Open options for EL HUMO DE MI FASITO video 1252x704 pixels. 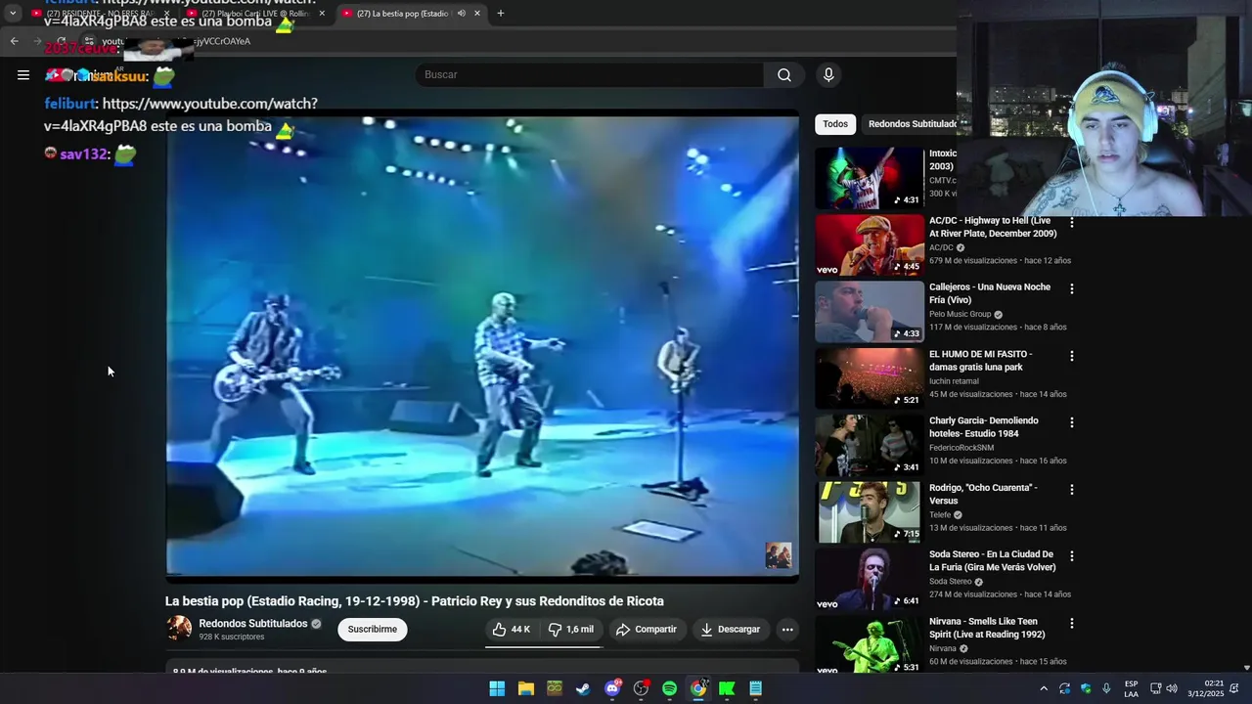(x=1072, y=357)
